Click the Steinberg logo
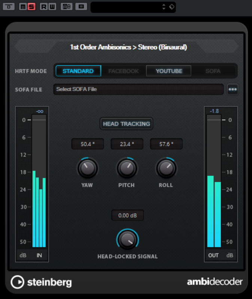Image resolution: width=252 pixels, height=299 pixels. [x=41, y=282]
